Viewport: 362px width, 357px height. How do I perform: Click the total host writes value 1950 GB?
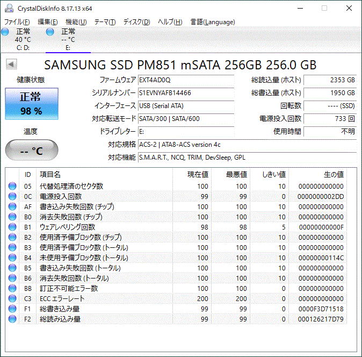pos(330,93)
